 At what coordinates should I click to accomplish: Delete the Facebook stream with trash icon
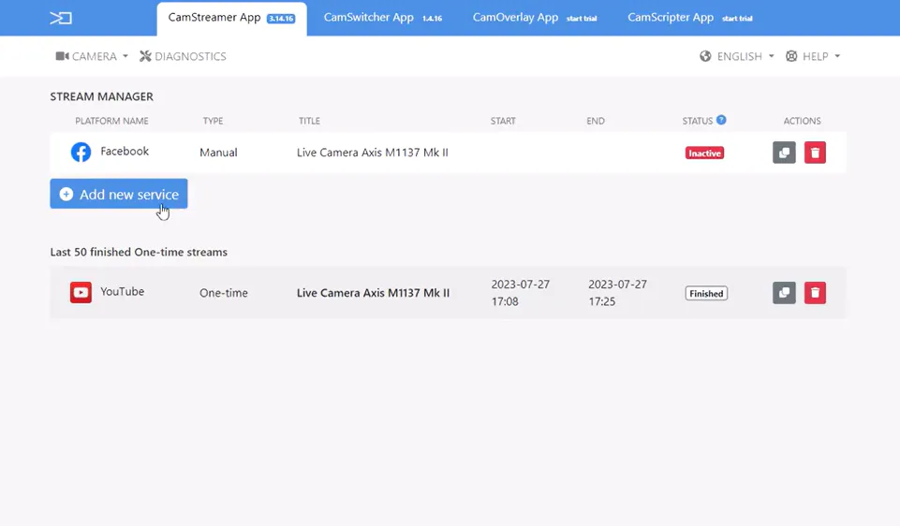(815, 153)
